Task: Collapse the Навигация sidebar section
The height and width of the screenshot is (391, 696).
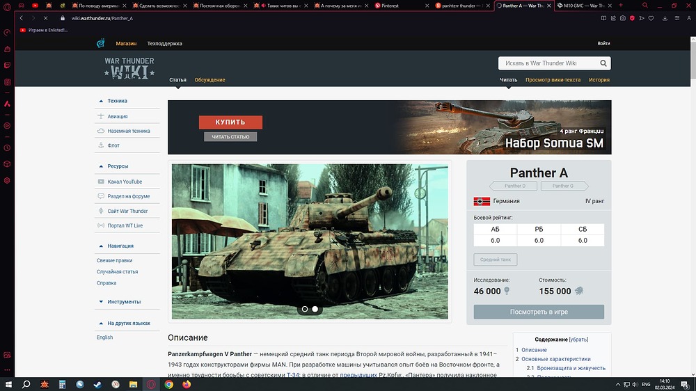Action: tap(101, 246)
